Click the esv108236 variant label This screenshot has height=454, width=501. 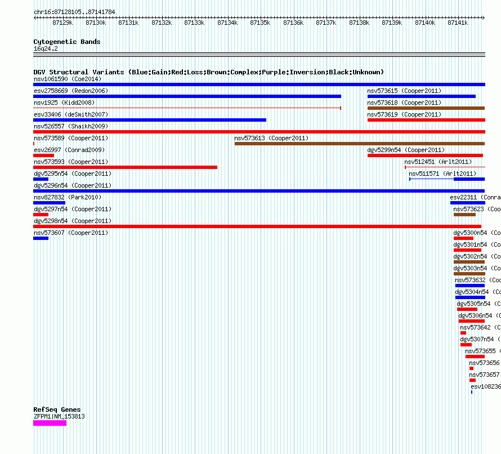point(486,386)
